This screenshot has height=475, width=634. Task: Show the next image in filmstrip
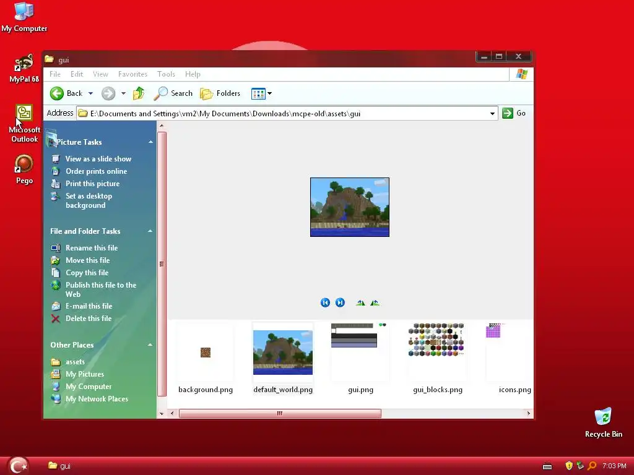tap(340, 302)
